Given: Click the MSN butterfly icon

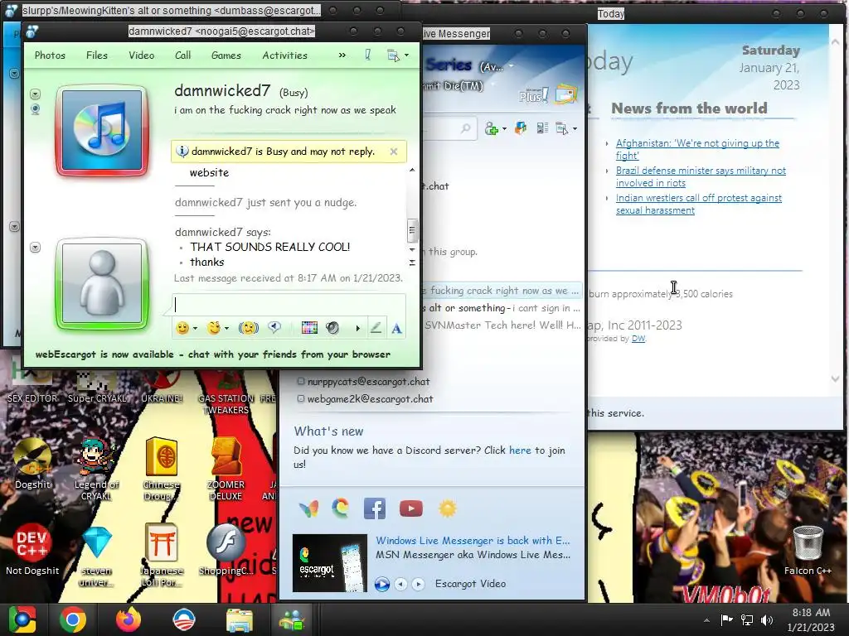Looking at the screenshot, I should point(308,509).
